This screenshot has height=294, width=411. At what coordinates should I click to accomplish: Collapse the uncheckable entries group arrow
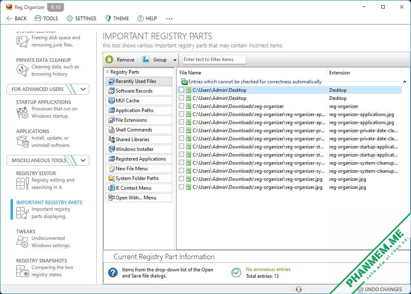tap(405, 82)
